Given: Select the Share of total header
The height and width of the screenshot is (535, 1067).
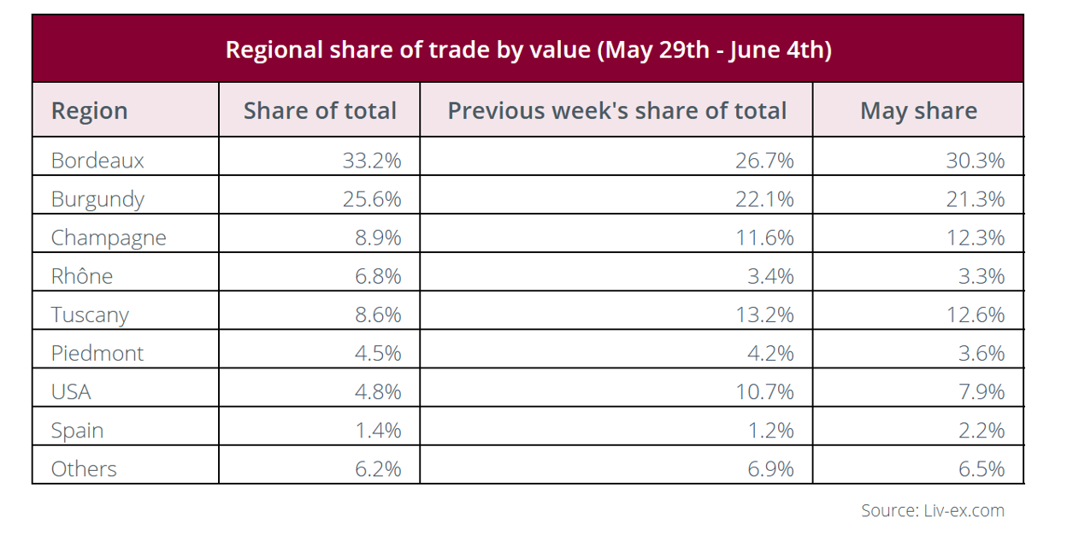Looking at the screenshot, I should [x=320, y=111].
